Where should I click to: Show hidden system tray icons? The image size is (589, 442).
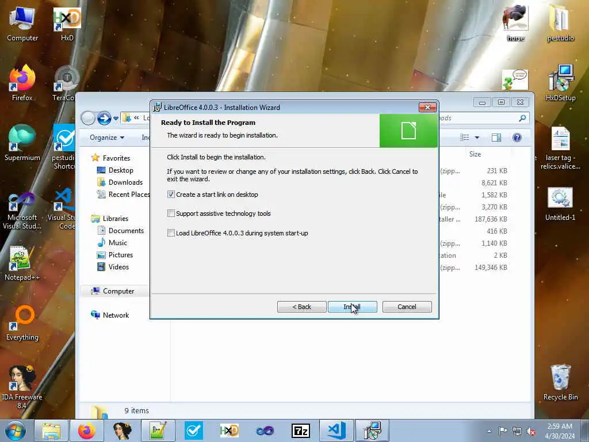[489, 431]
